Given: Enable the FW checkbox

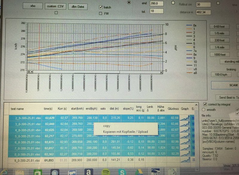Looking at the screenshot, I should (101, 13).
